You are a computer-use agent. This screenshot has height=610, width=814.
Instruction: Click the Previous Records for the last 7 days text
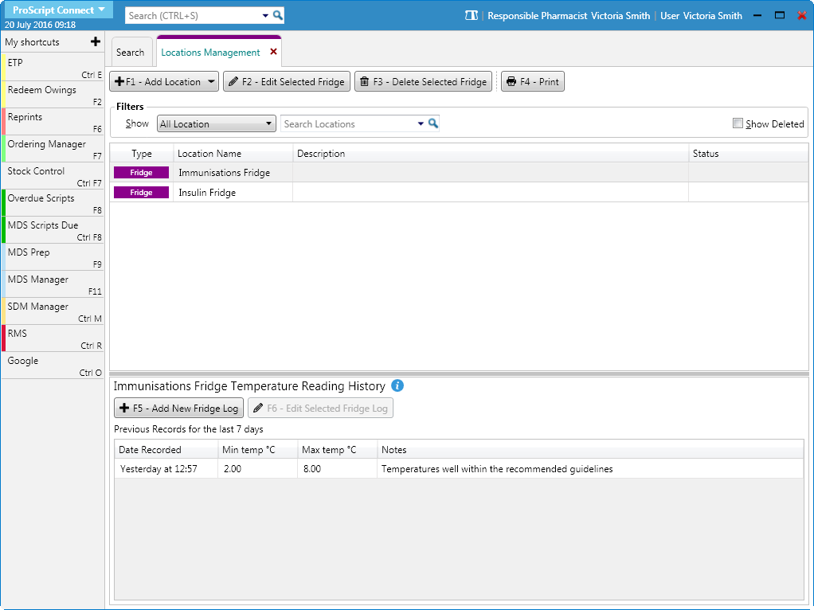tap(189, 428)
